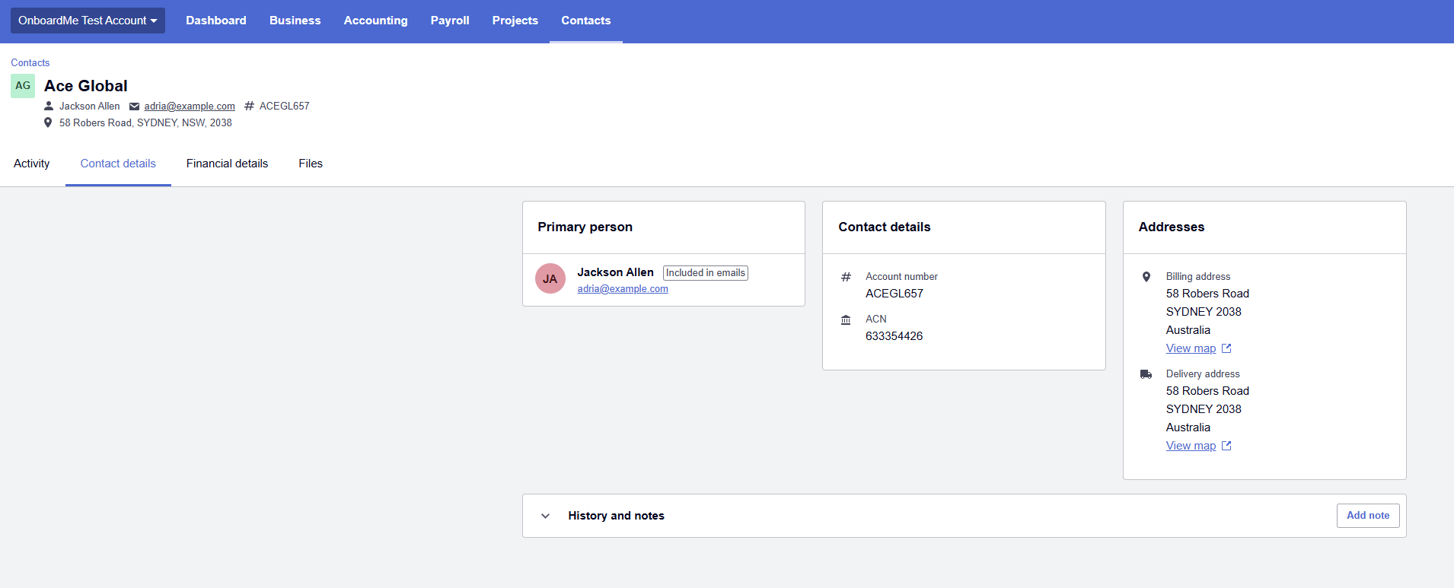The width and height of the screenshot is (1454, 588).
Task: Click external link icon beside billing View map
Action: [1226, 348]
